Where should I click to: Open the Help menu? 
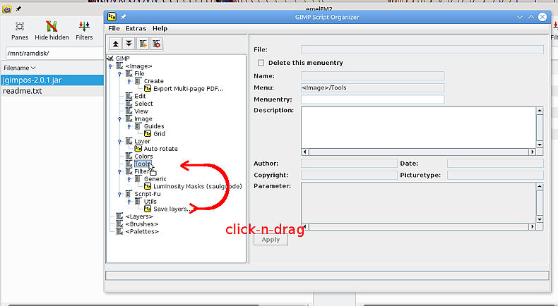pyautogui.click(x=160, y=28)
